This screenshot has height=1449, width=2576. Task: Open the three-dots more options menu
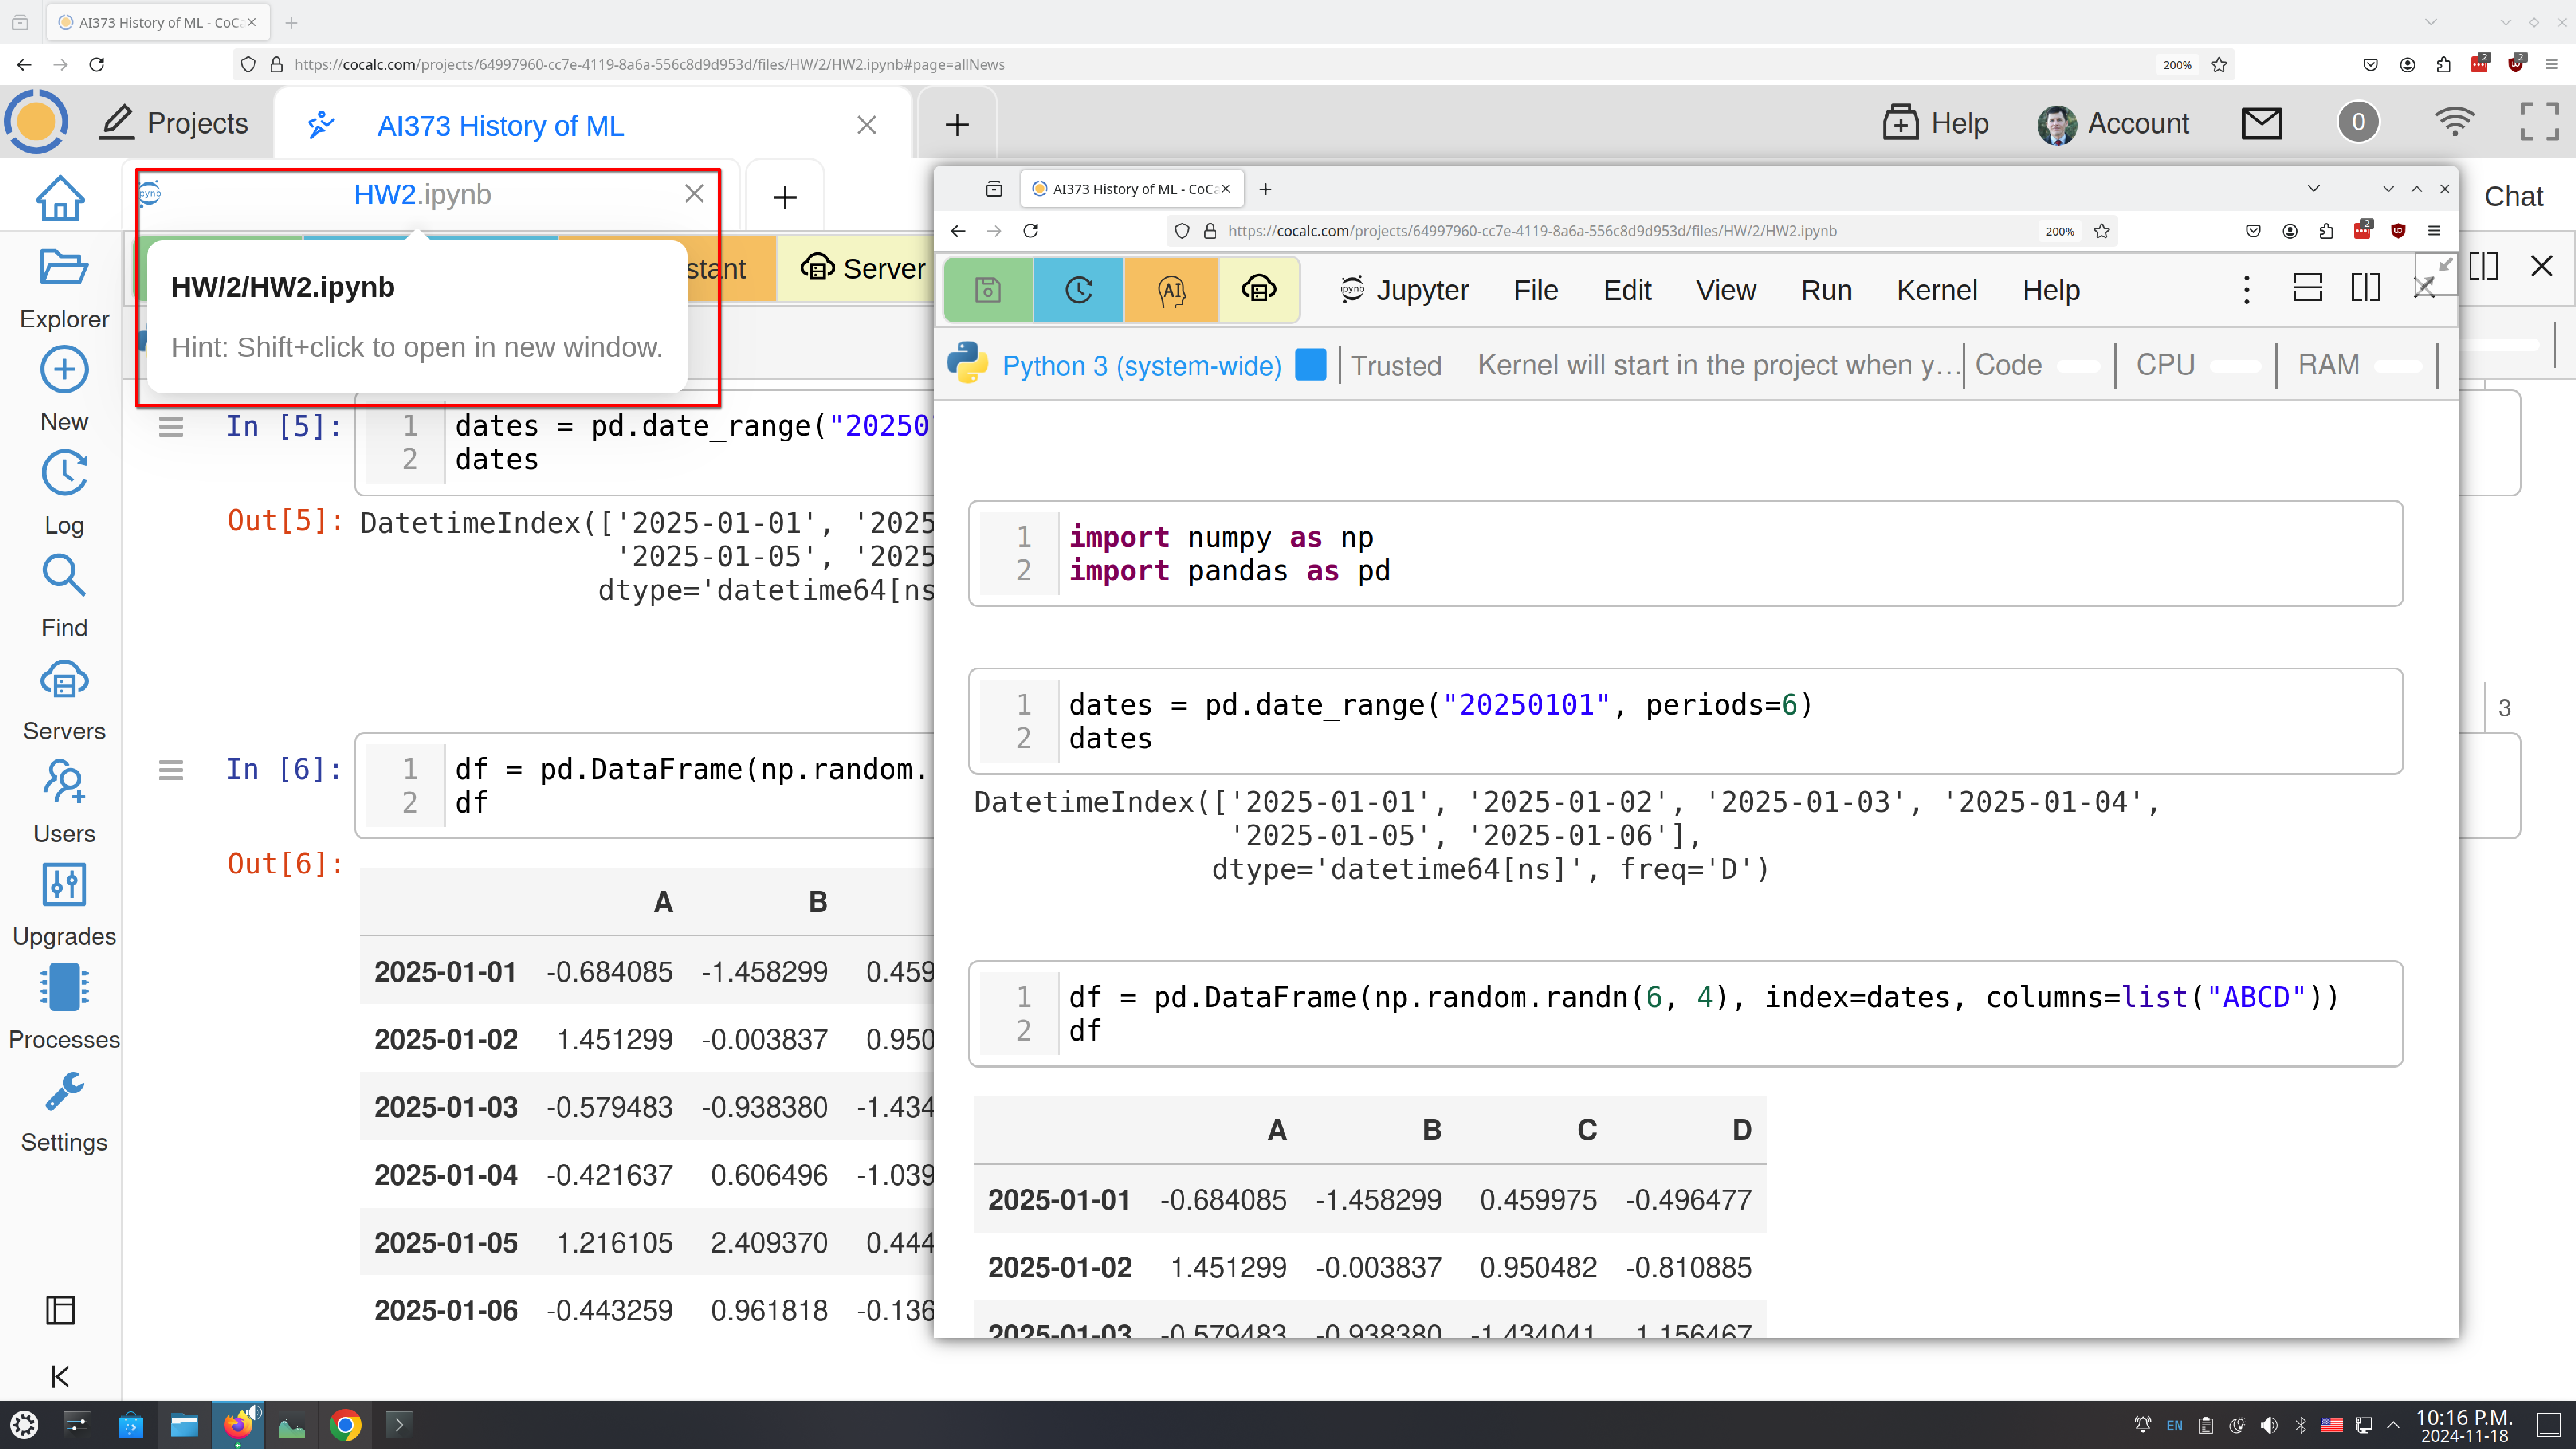(x=2246, y=290)
